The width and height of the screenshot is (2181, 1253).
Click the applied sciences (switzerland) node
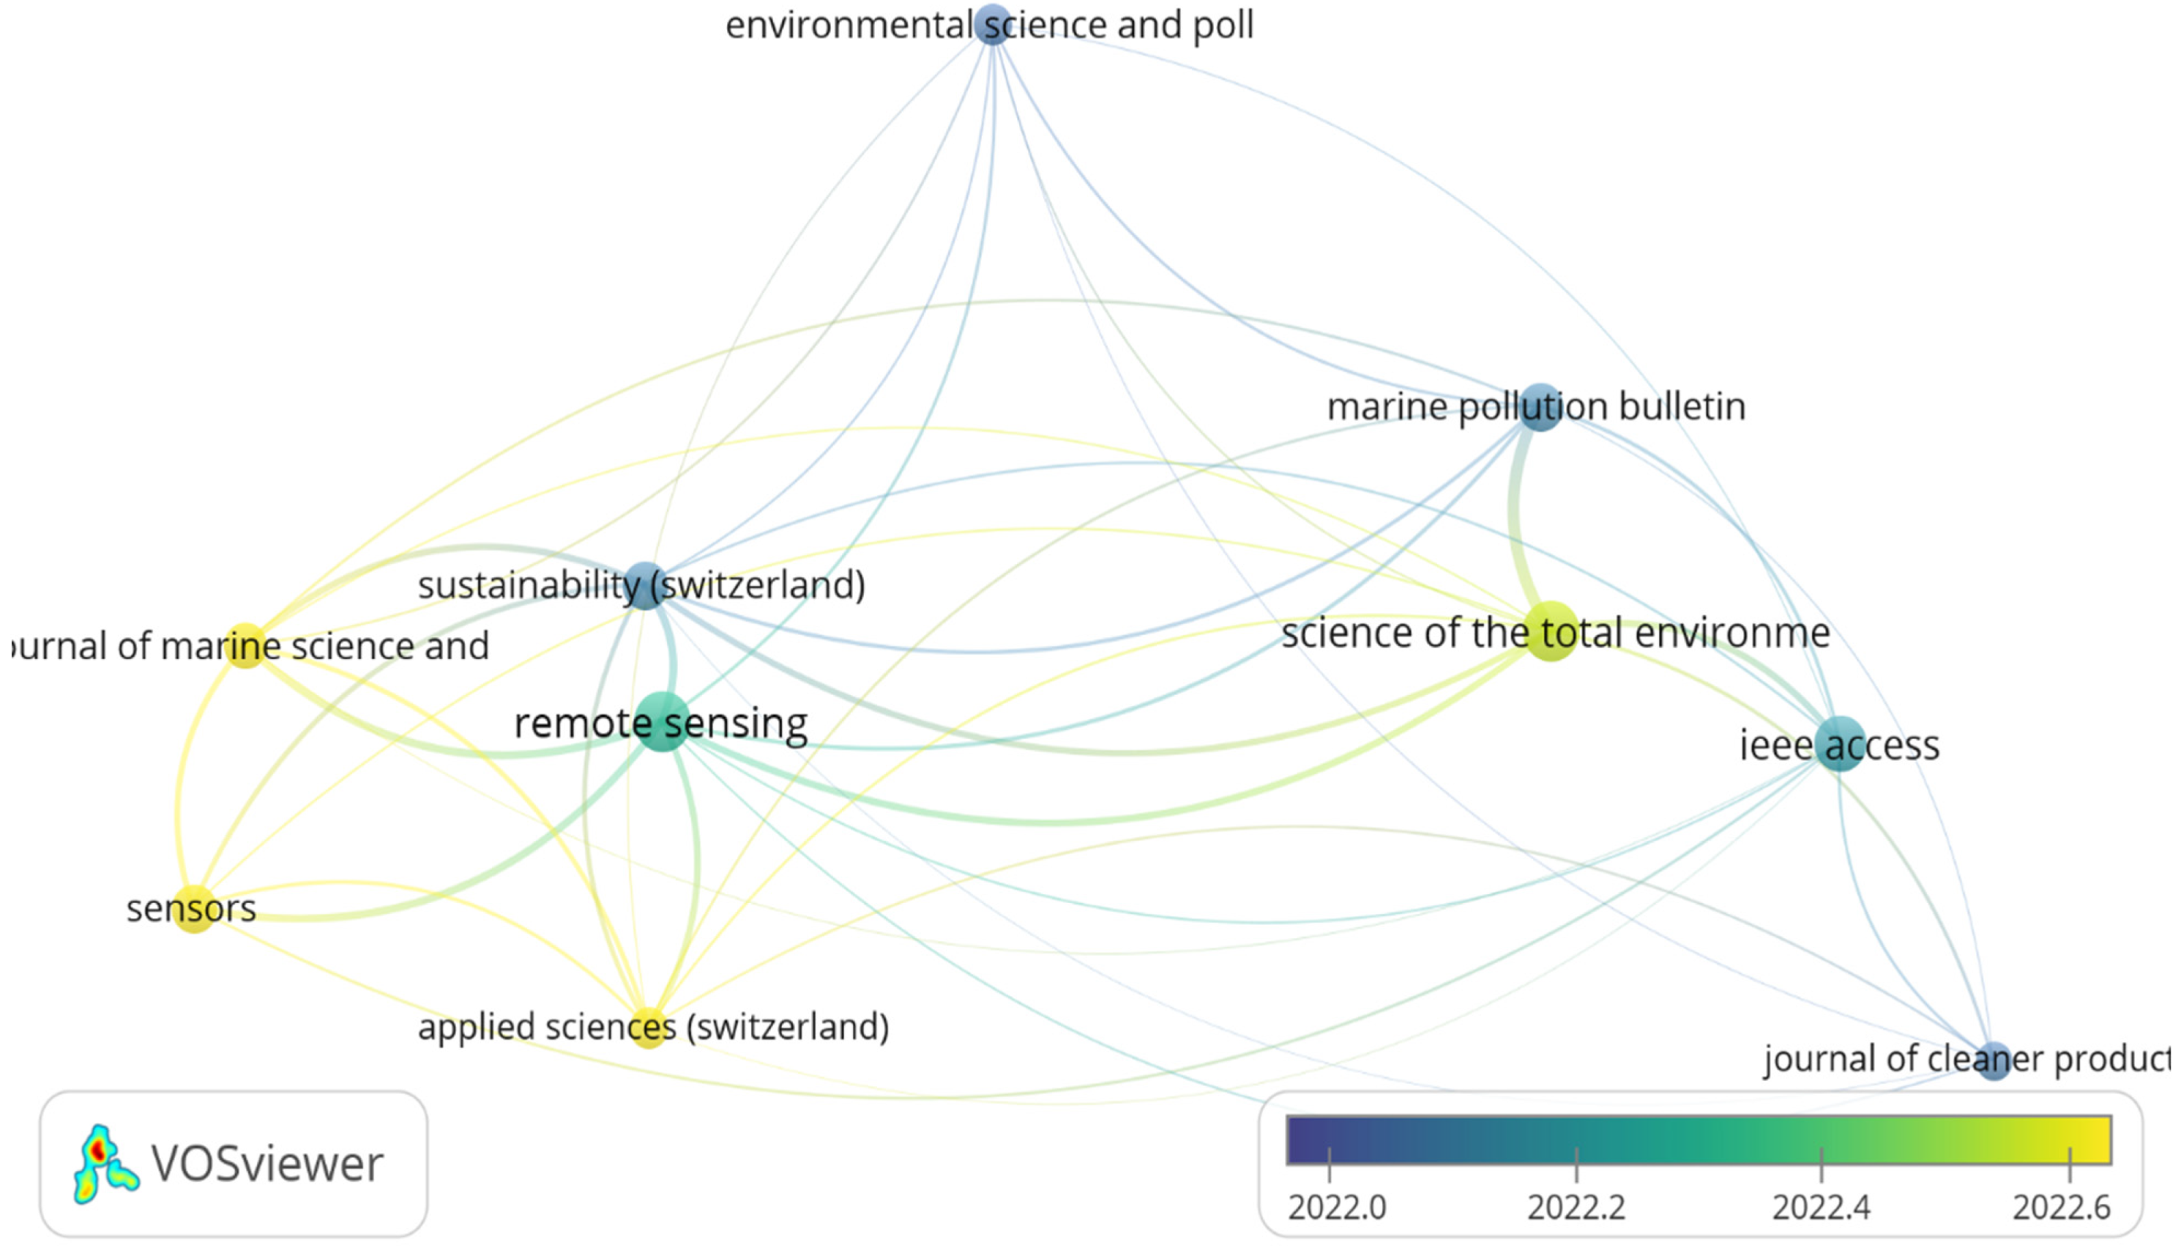(649, 1027)
